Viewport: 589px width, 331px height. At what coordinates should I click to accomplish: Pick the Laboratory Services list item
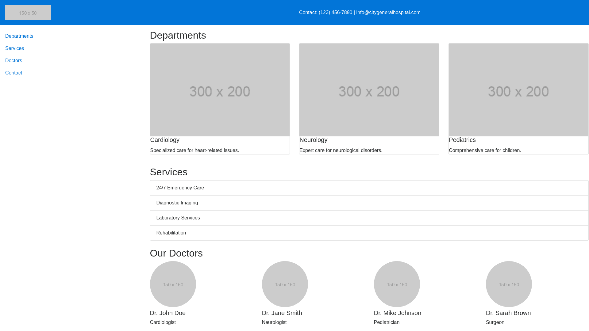click(178, 218)
